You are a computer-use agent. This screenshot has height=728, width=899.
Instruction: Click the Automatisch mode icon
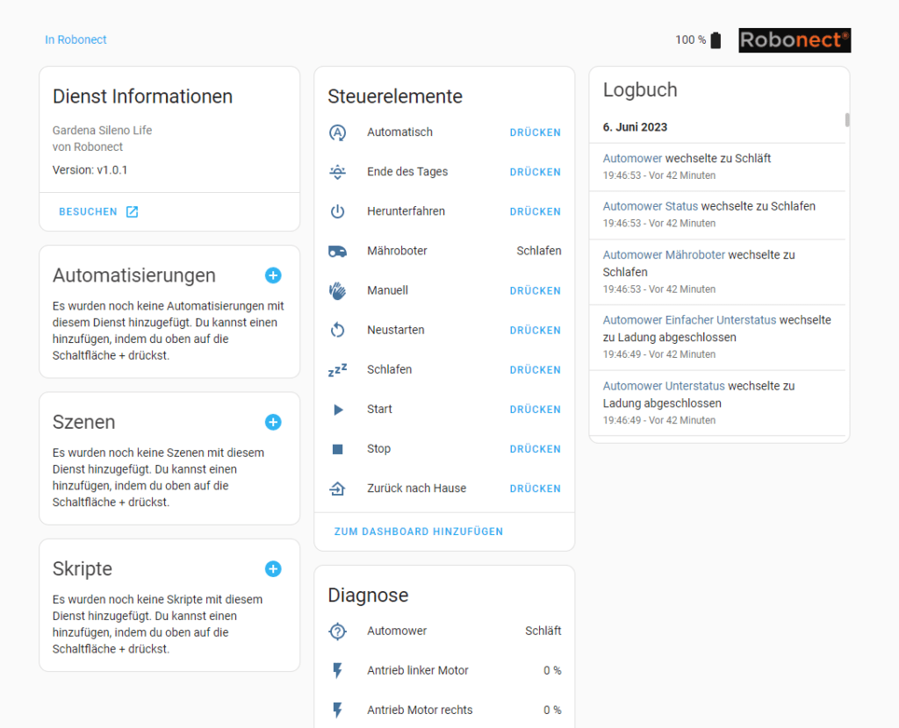tap(337, 132)
